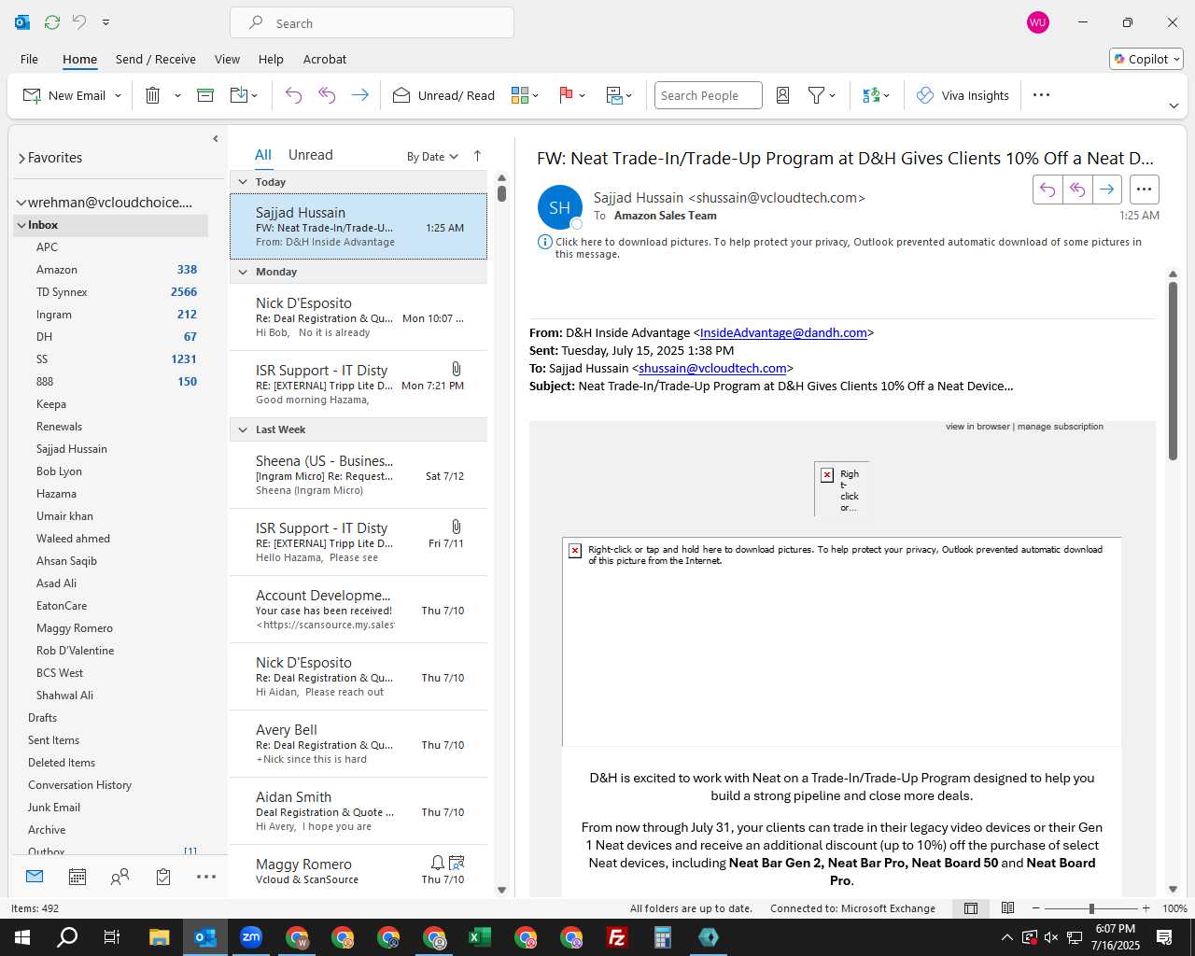
Task: Open the Categorize color squares icon
Action: 520,95
